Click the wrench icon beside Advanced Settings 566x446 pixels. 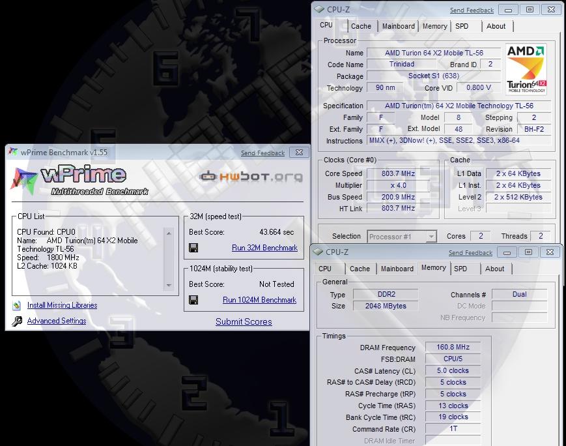coord(17,321)
